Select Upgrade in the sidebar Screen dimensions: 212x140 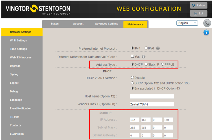[15, 66]
